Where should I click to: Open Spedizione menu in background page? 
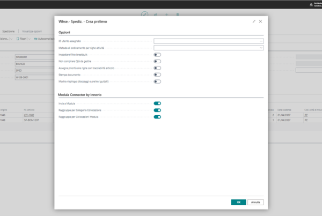coord(9,32)
